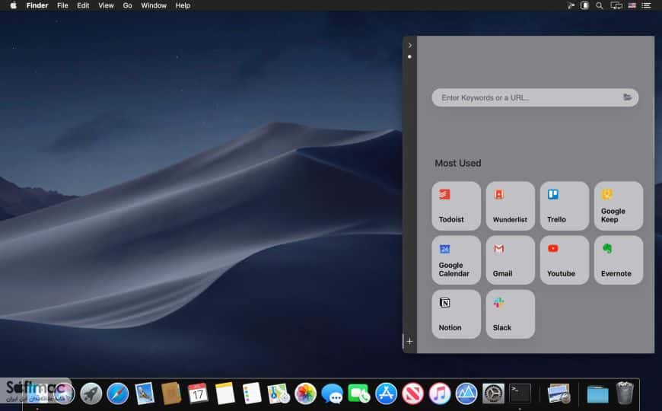The height and width of the screenshot is (411, 662).
Task: Open the Todoist shortcut tile
Action: coord(456,205)
